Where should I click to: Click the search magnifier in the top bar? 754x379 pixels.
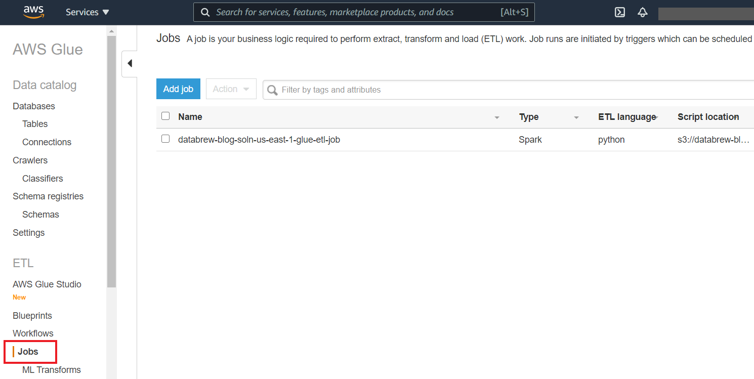205,12
